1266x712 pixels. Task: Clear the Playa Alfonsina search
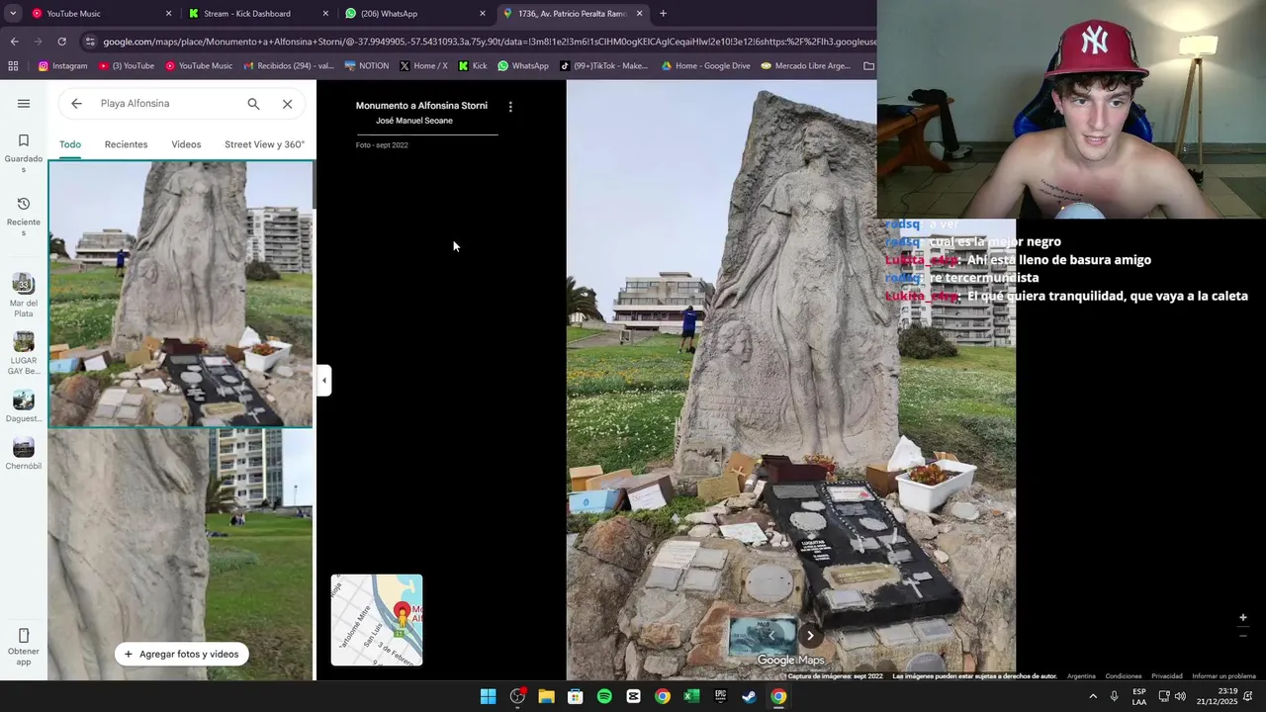[287, 104]
